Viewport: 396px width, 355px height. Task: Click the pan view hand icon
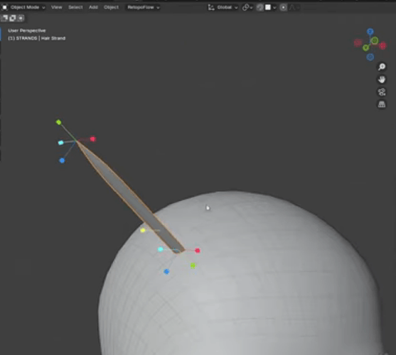[x=382, y=80]
